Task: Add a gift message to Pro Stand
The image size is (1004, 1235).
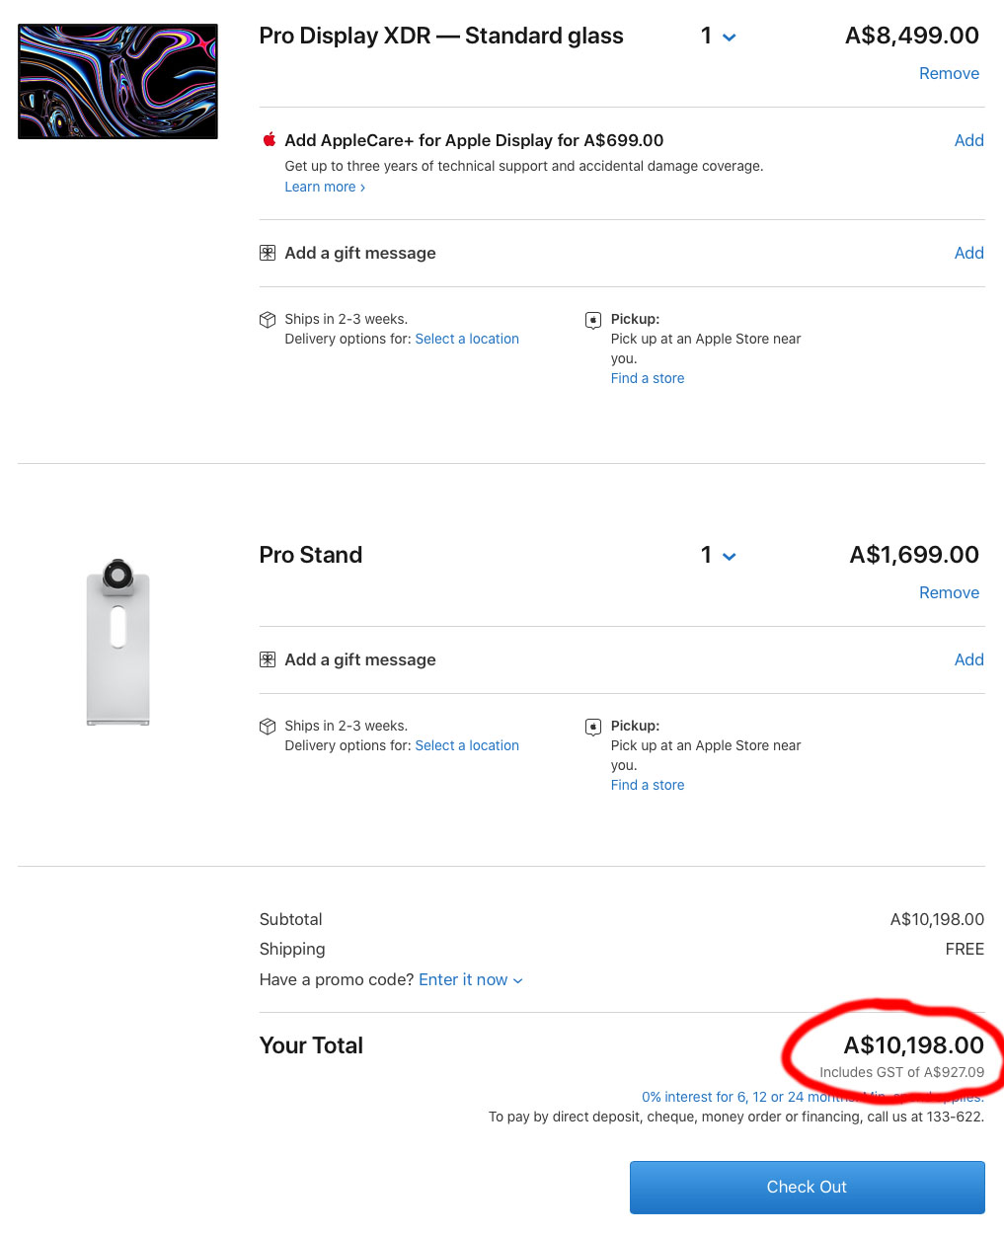Action: pos(968,659)
